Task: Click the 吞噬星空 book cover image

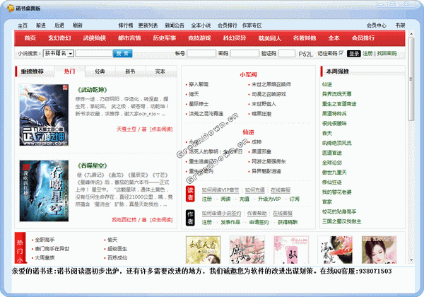Action: [44, 191]
